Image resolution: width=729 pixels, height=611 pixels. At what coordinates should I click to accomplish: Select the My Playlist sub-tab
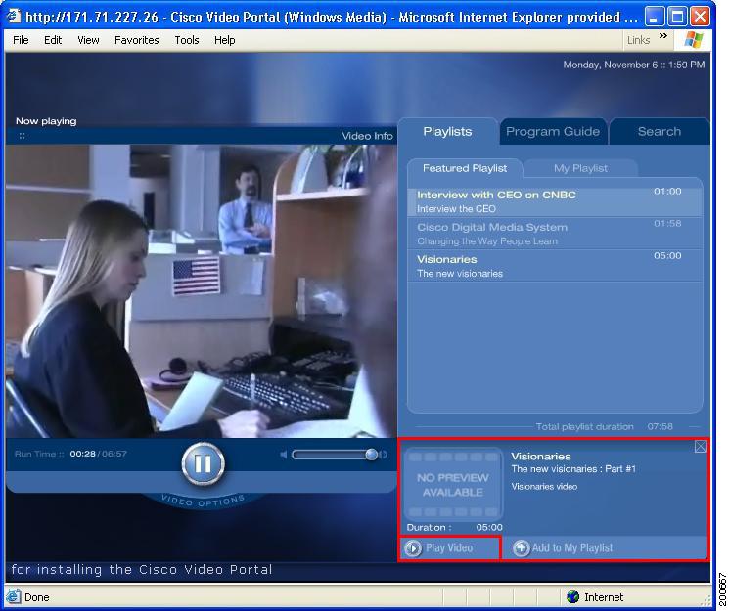[580, 168]
